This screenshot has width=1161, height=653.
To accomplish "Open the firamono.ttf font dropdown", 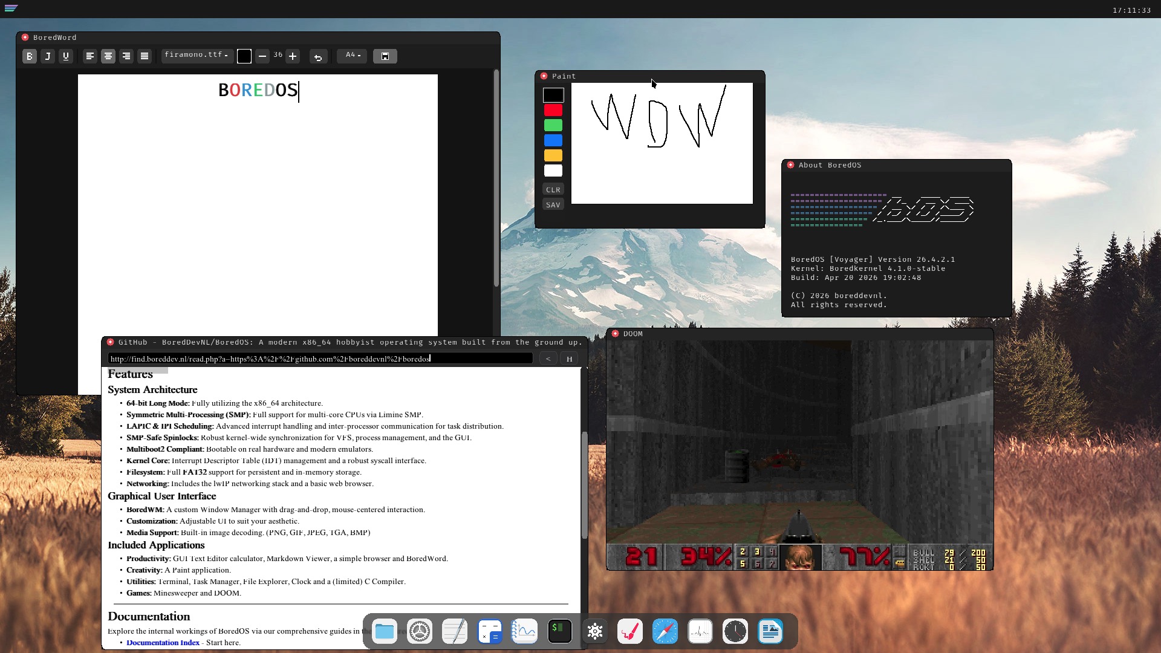I will [197, 55].
